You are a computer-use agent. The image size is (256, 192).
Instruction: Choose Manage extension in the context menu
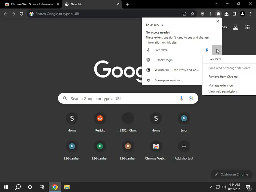(229, 85)
